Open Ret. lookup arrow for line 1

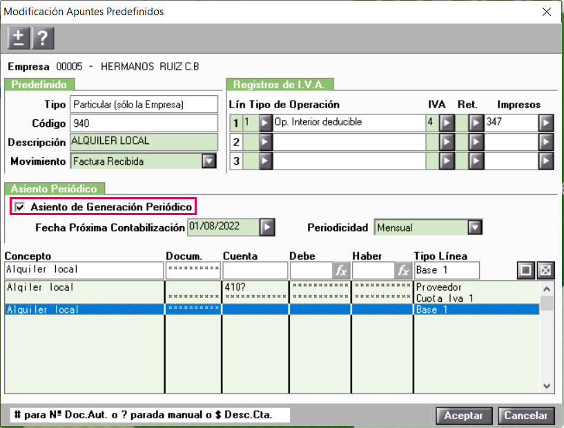(476, 123)
